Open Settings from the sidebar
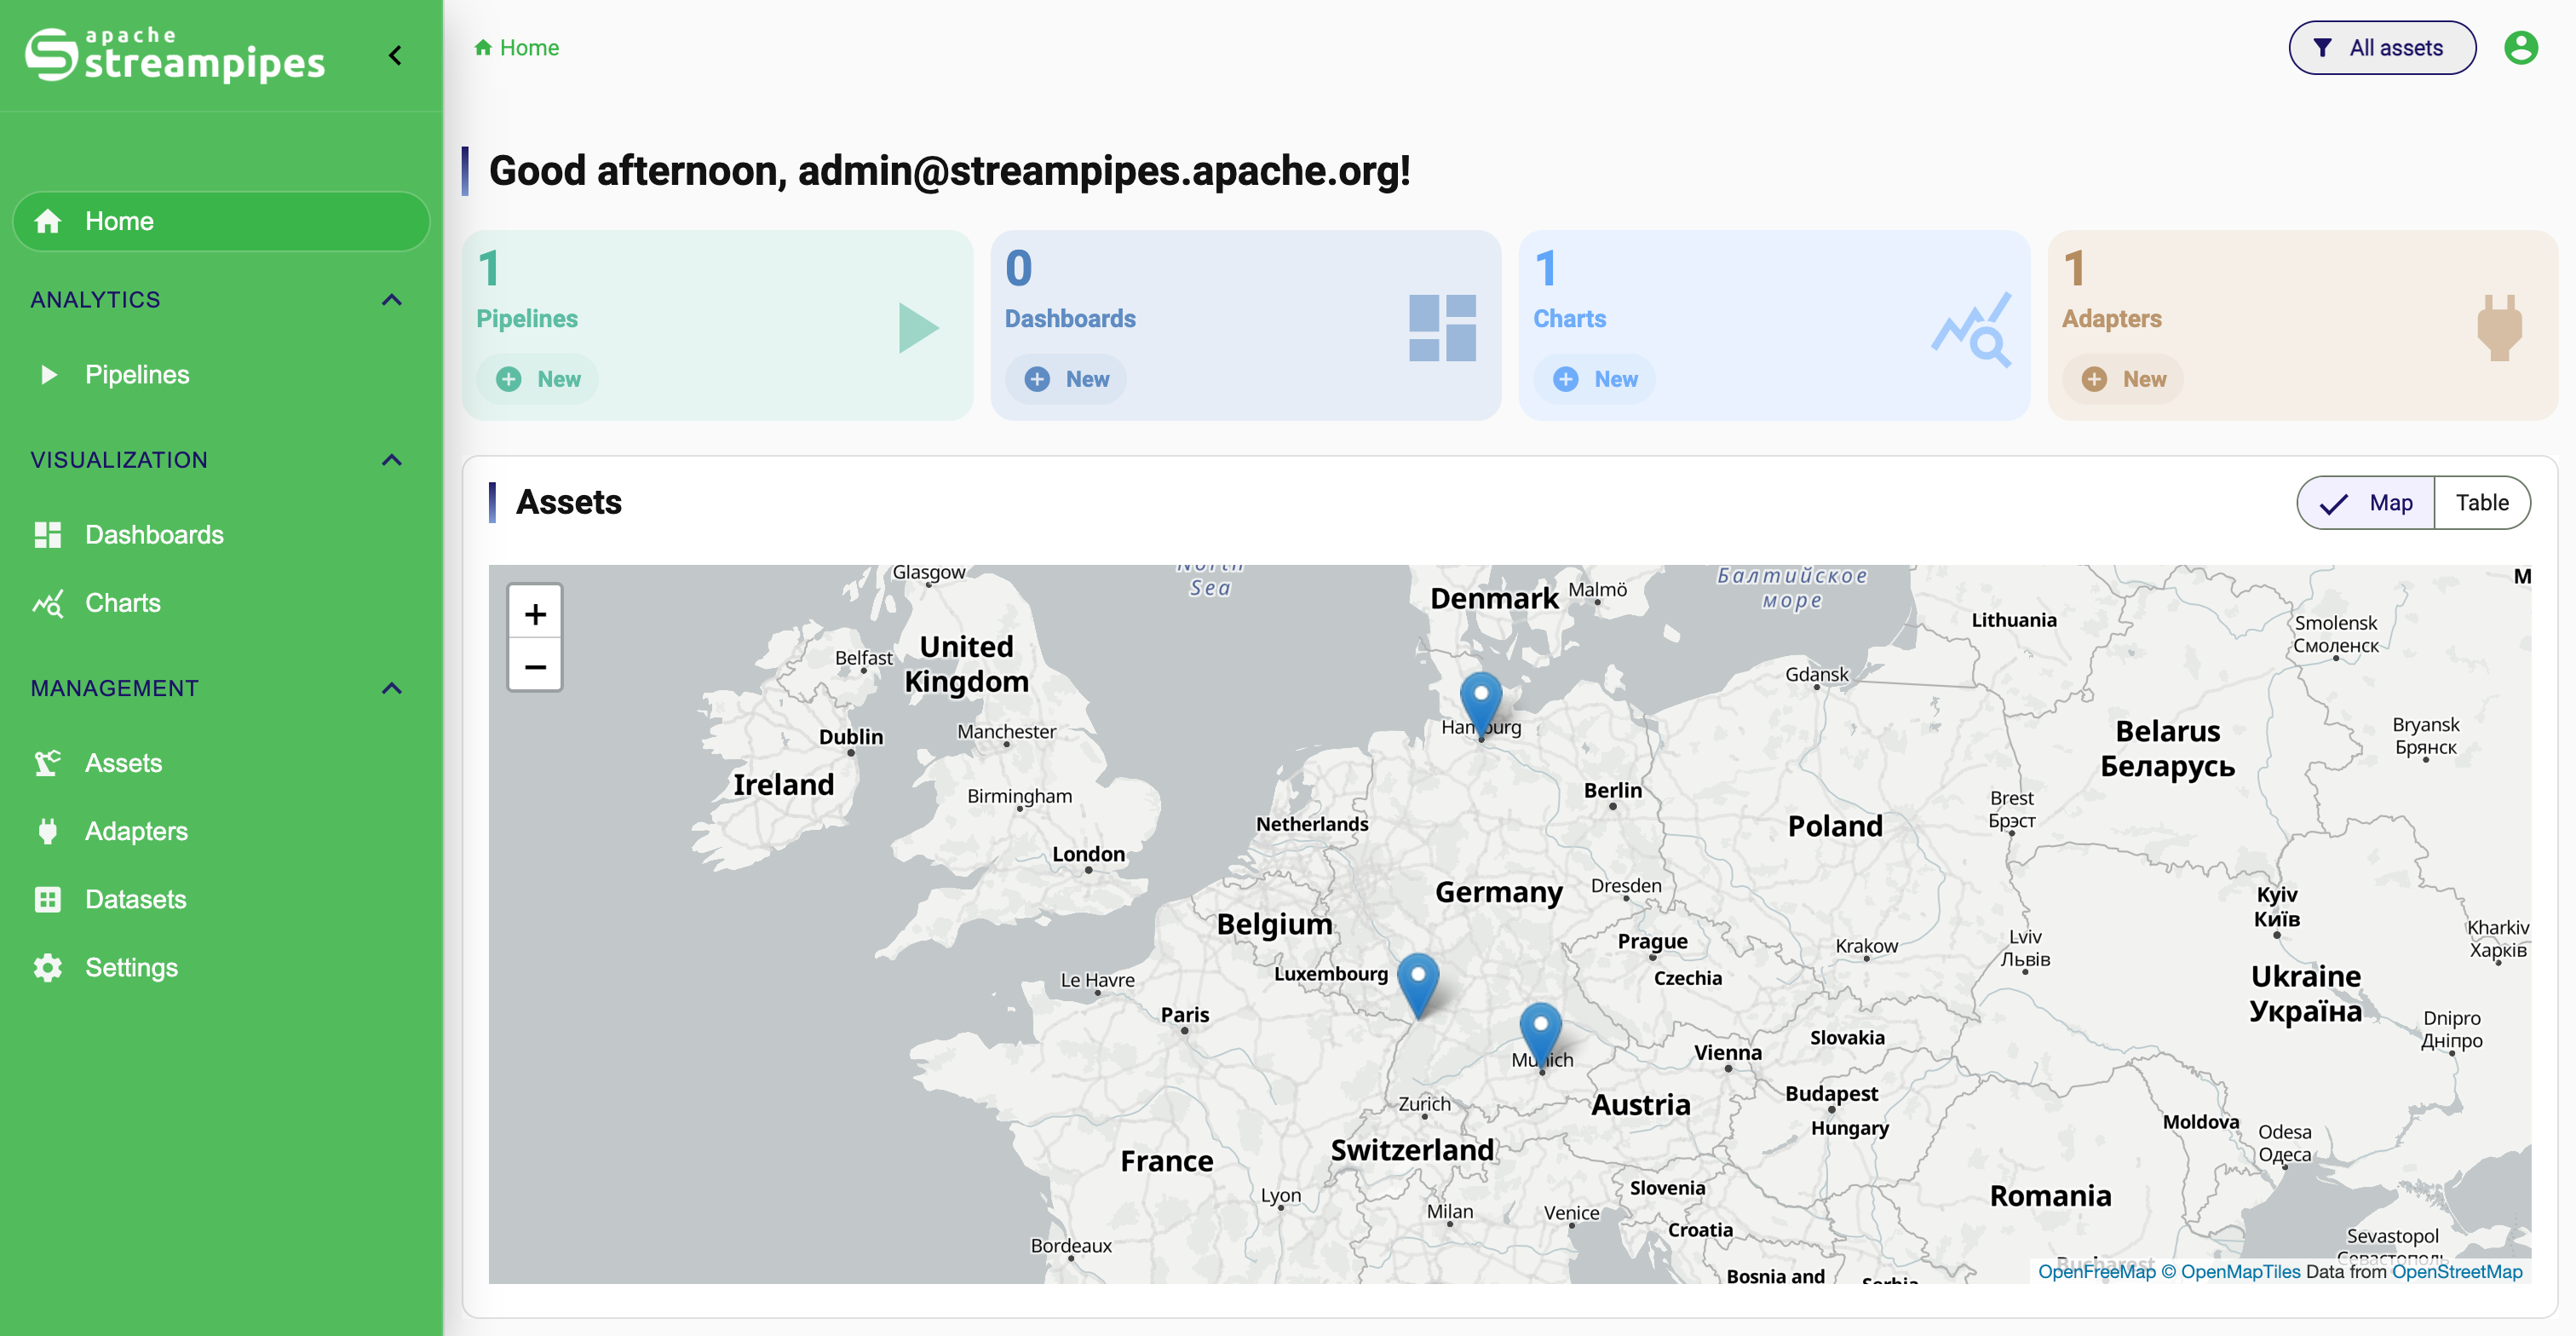The height and width of the screenshot is (1336, 2576). point(221,967)
